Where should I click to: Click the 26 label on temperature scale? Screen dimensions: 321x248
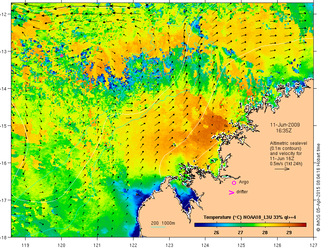point(216,232)
